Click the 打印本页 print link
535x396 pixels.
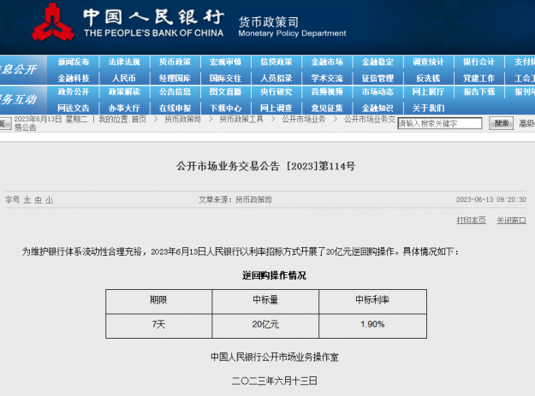(471, 220)
